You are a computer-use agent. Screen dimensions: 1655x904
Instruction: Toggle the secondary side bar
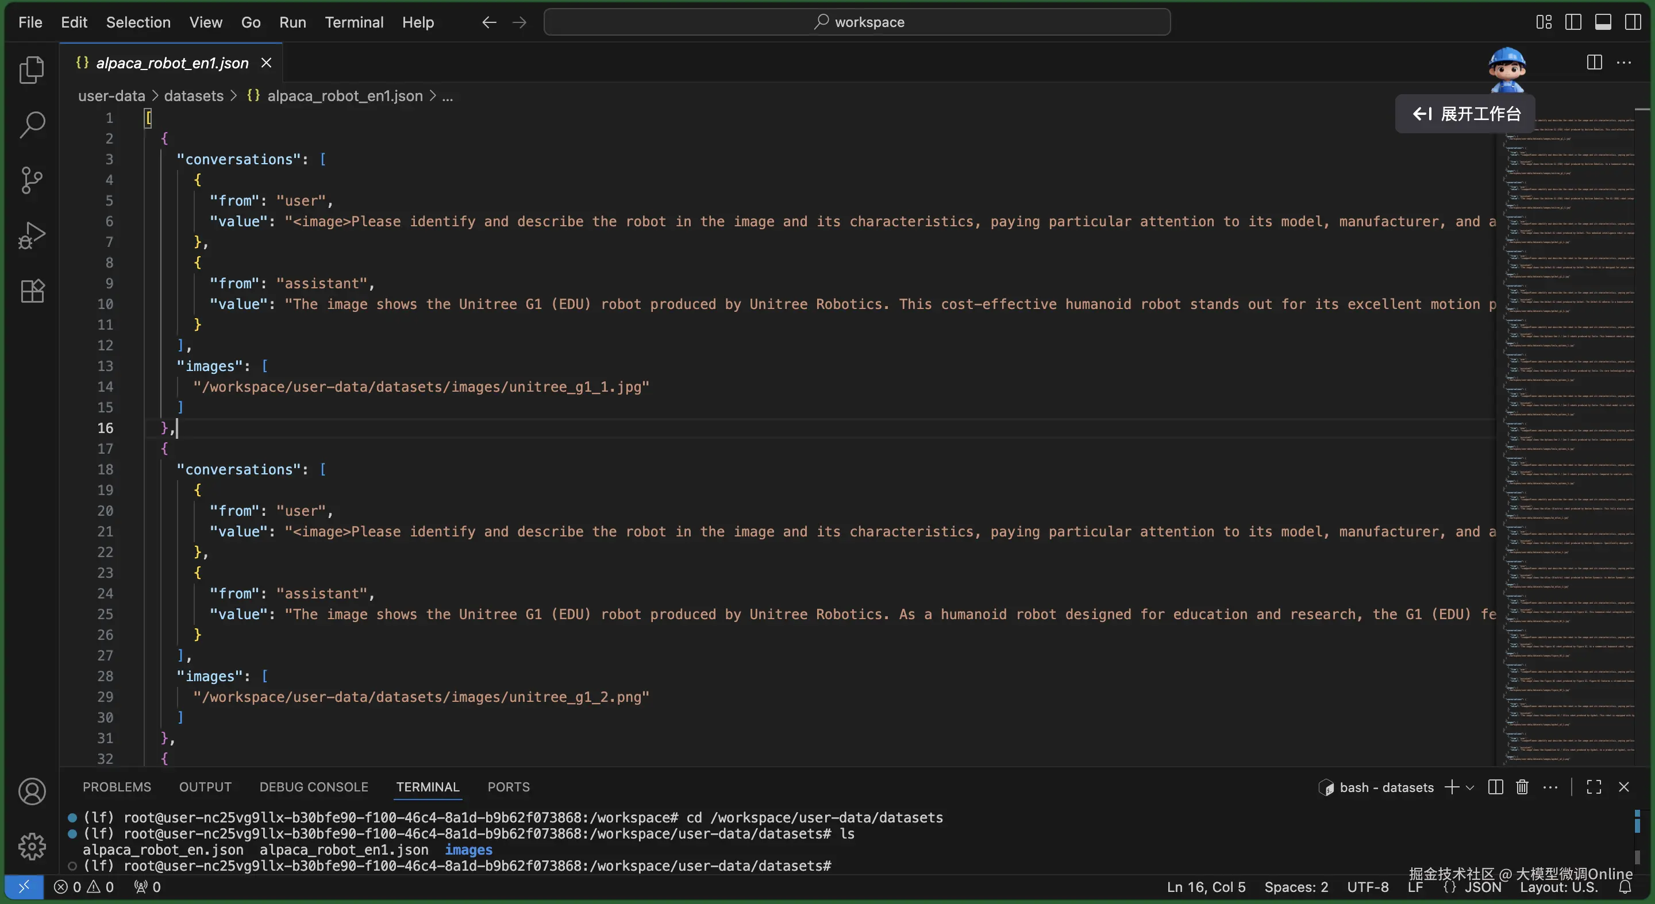pos(1633,22)
